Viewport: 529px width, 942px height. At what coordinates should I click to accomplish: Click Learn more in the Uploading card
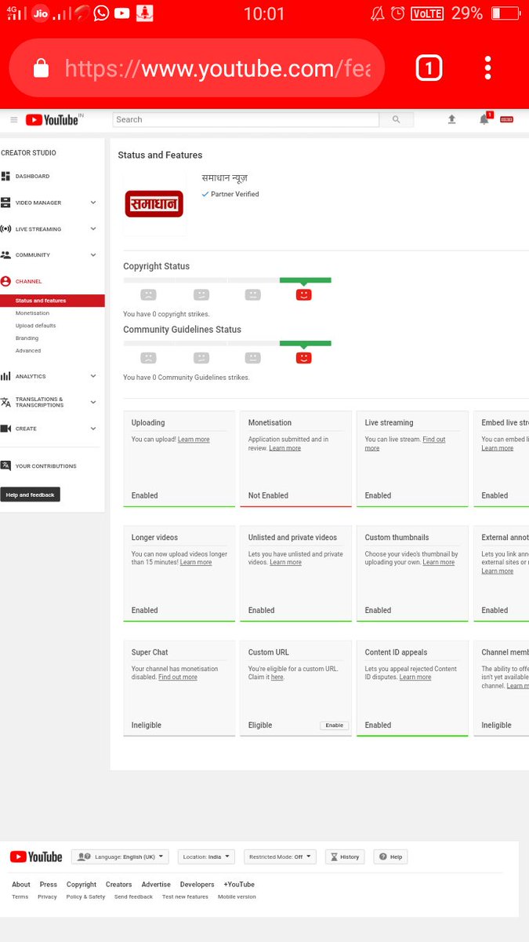194,440
